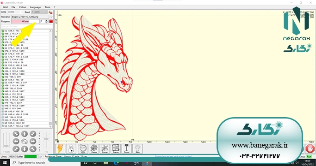The height and width of the screenshot is (166, 316).
Task: Jog down-right with the diagonal arrow button
Action: (x=33, y=149)
